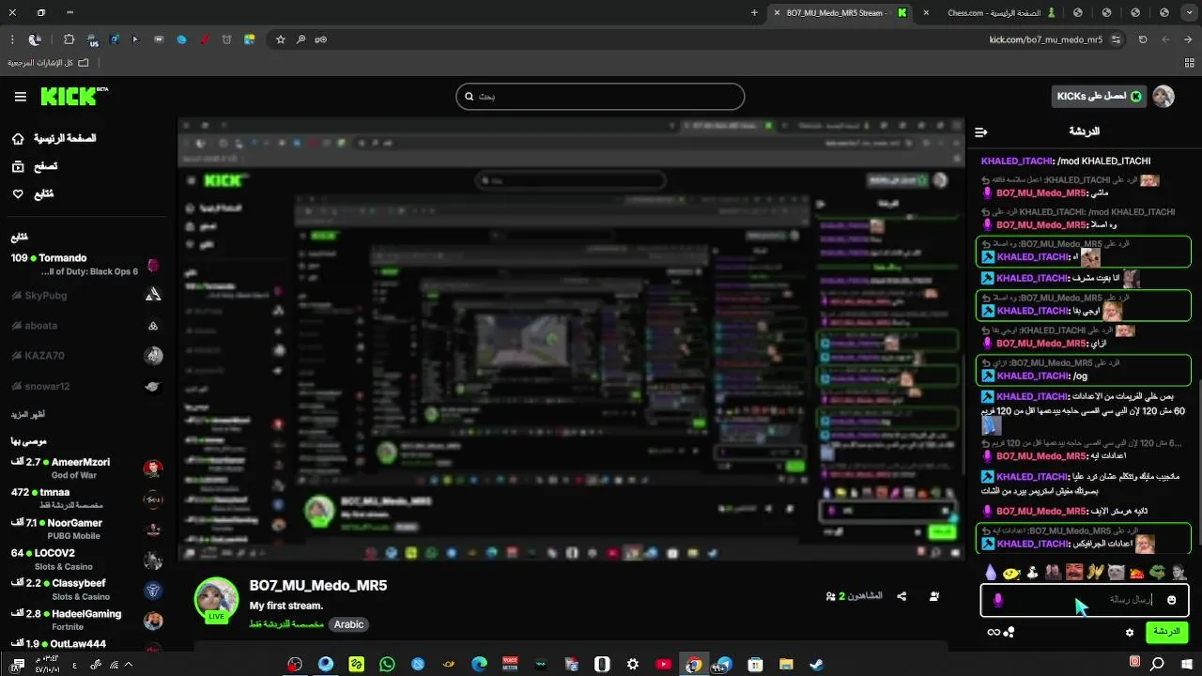Click the kick.com address bar
The image size is (1202, 676).
coord(695,39)
